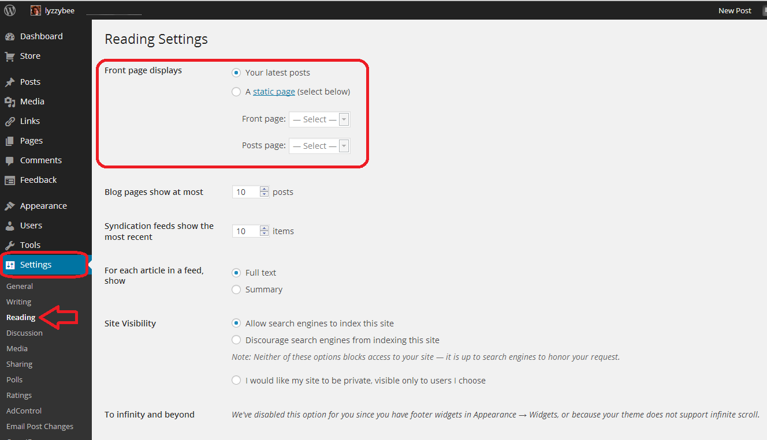Click the Appearance paintbrush icon
Image resolution: width=767 pixels, height=440 pixels.
click(x=10, y=206)
